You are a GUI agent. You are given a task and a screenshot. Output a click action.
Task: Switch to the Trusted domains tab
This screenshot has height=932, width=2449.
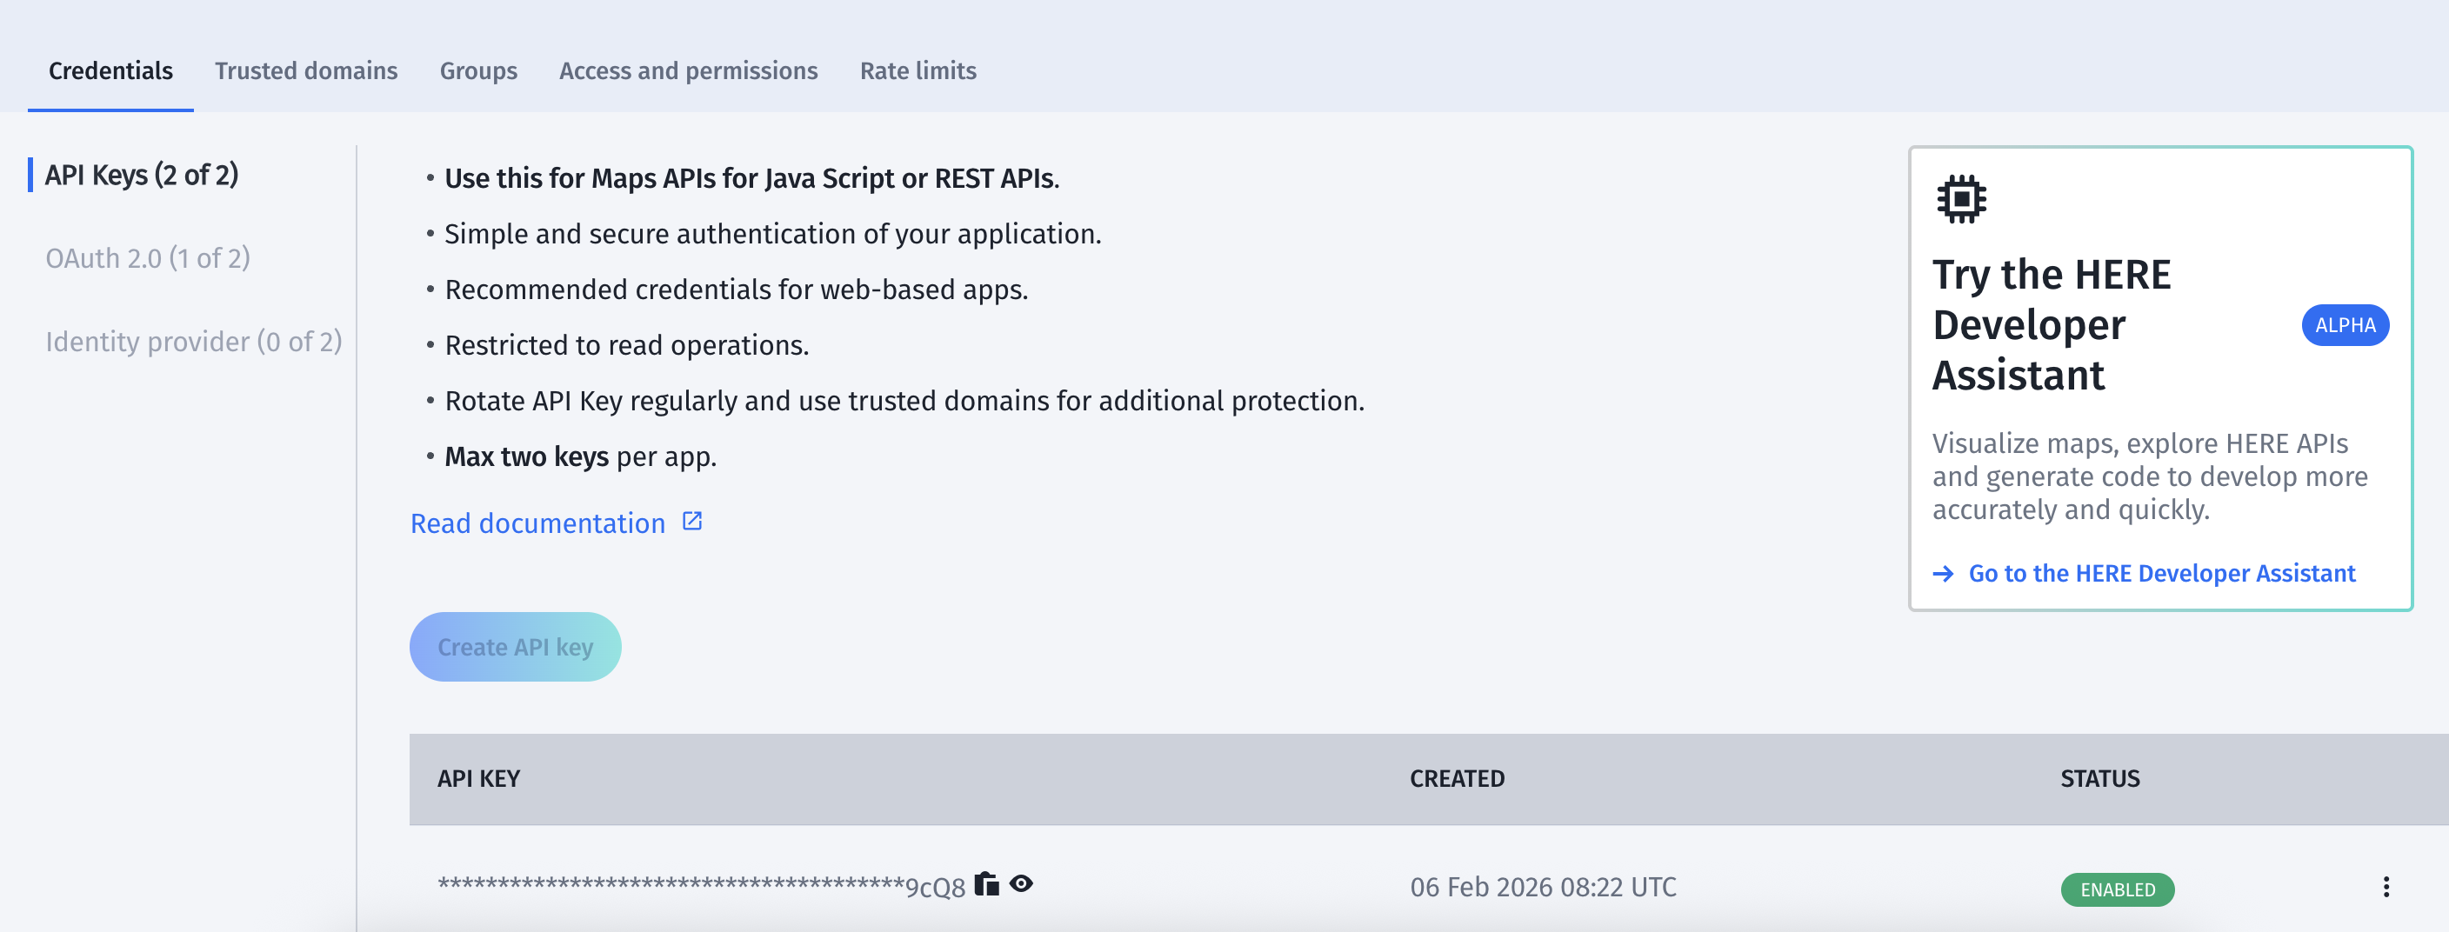pos(306,70)
